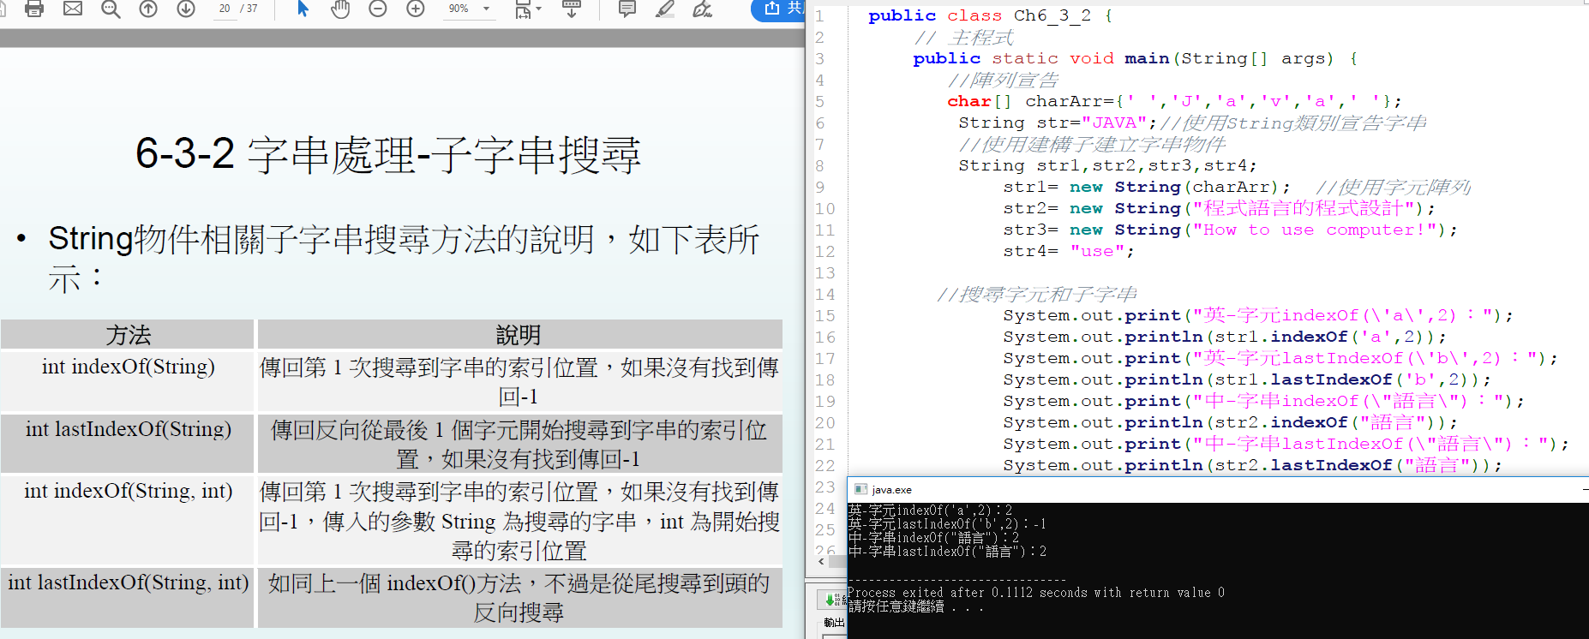Open the 90% zoom level dropdown

pos(486,9)
